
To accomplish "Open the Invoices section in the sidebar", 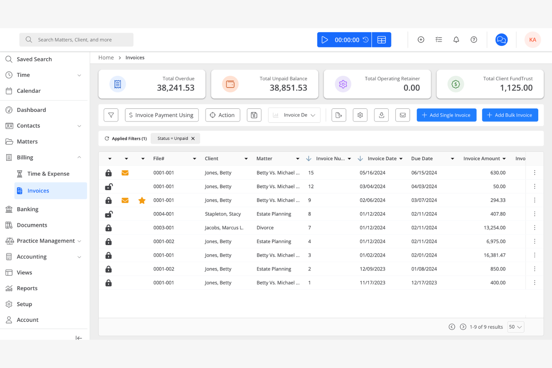I will (38, 191).
